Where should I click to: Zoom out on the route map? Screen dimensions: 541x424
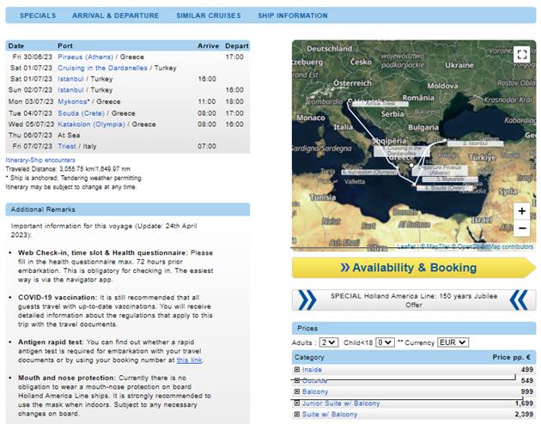(522, 228)
